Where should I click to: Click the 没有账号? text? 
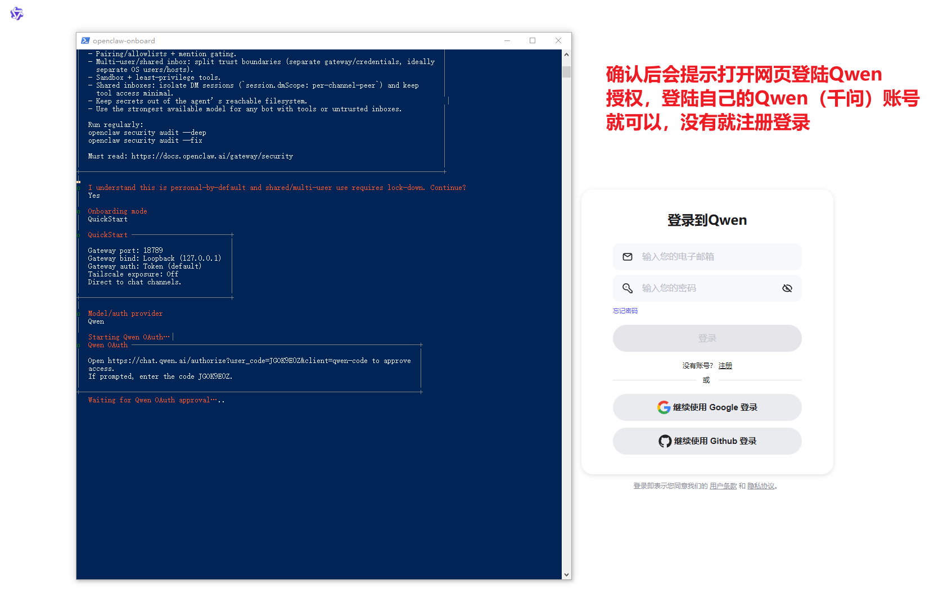tap(698, 366)
